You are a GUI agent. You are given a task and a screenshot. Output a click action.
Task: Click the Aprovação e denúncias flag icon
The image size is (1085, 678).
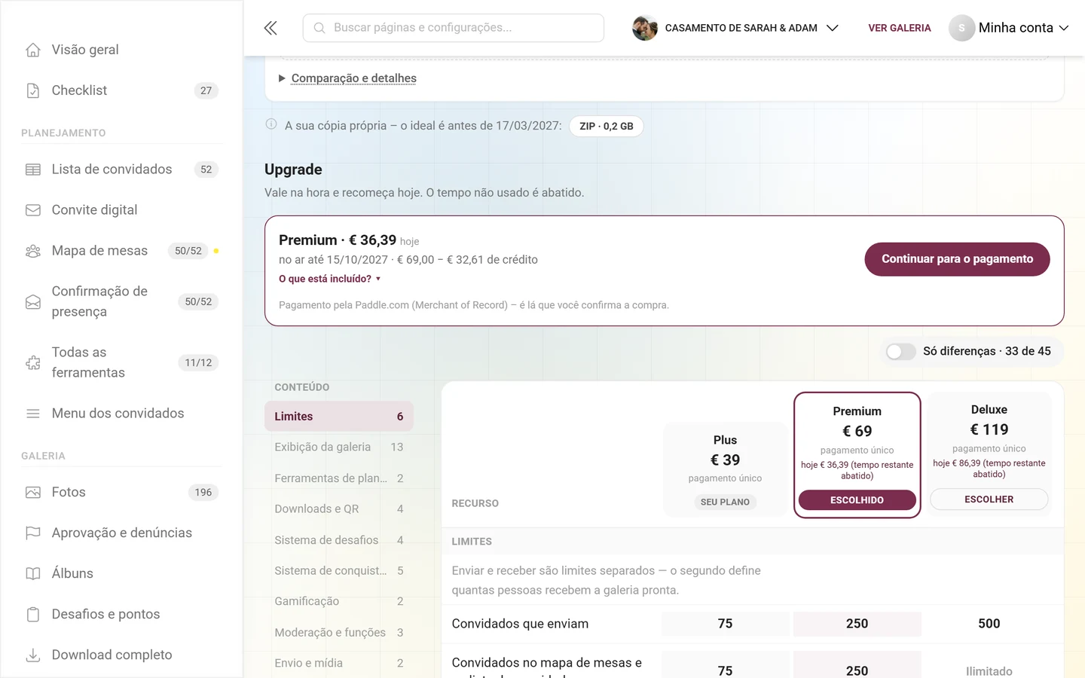33,533
